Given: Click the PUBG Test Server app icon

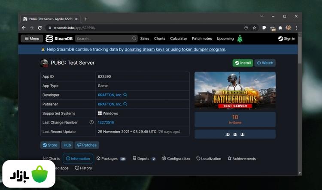Looking at the screenshot, I should [44, 63].
